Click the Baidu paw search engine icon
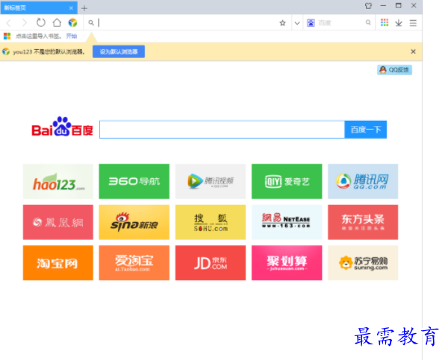Screen dimensions: 445x360 pos(311,23)
